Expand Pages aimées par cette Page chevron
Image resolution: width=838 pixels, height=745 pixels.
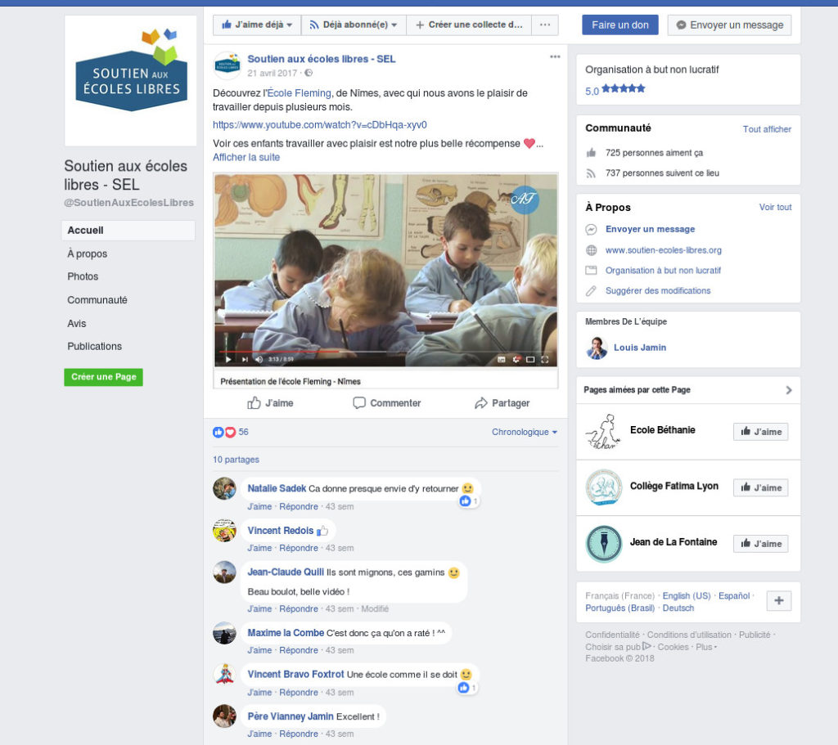(789, 390)
